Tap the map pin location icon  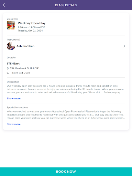[x=8, y=68]
